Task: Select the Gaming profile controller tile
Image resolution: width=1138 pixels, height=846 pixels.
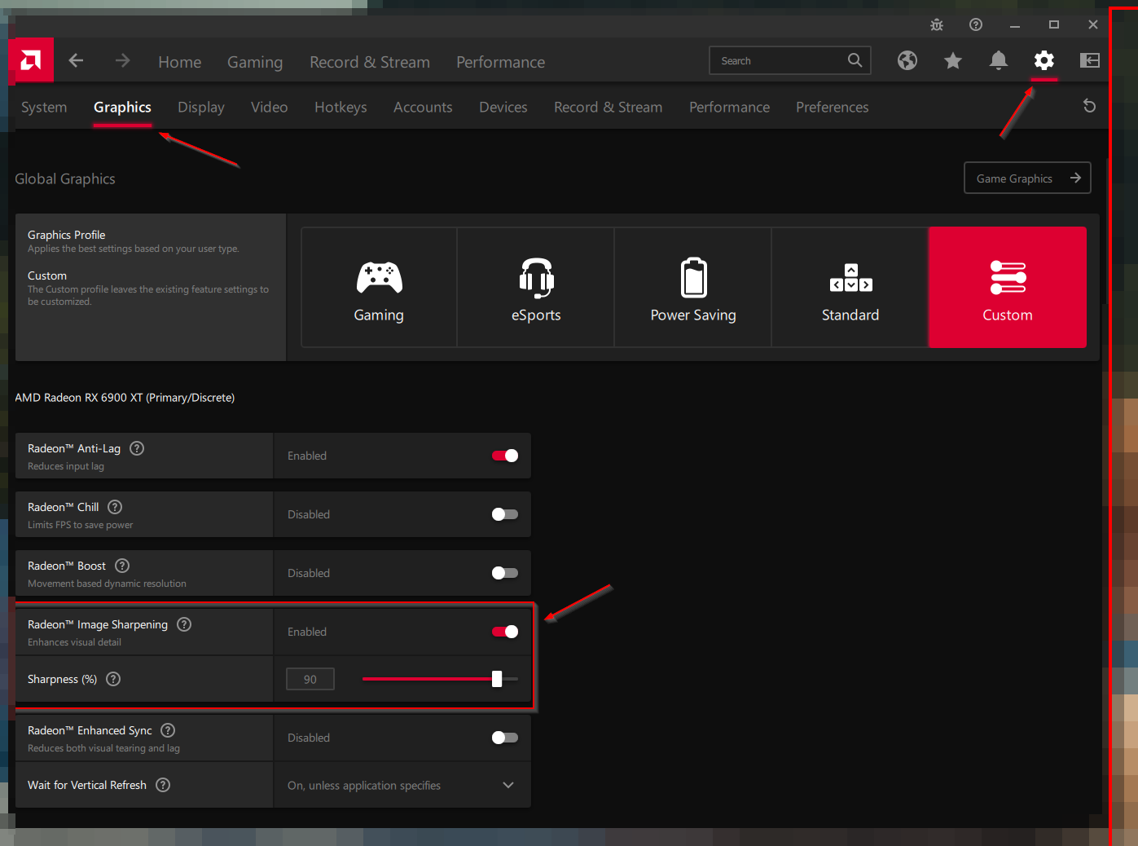Action: [379, 287]
